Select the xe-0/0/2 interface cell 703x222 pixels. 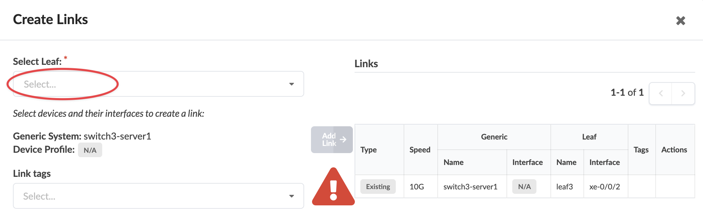[x=605, y=187]
